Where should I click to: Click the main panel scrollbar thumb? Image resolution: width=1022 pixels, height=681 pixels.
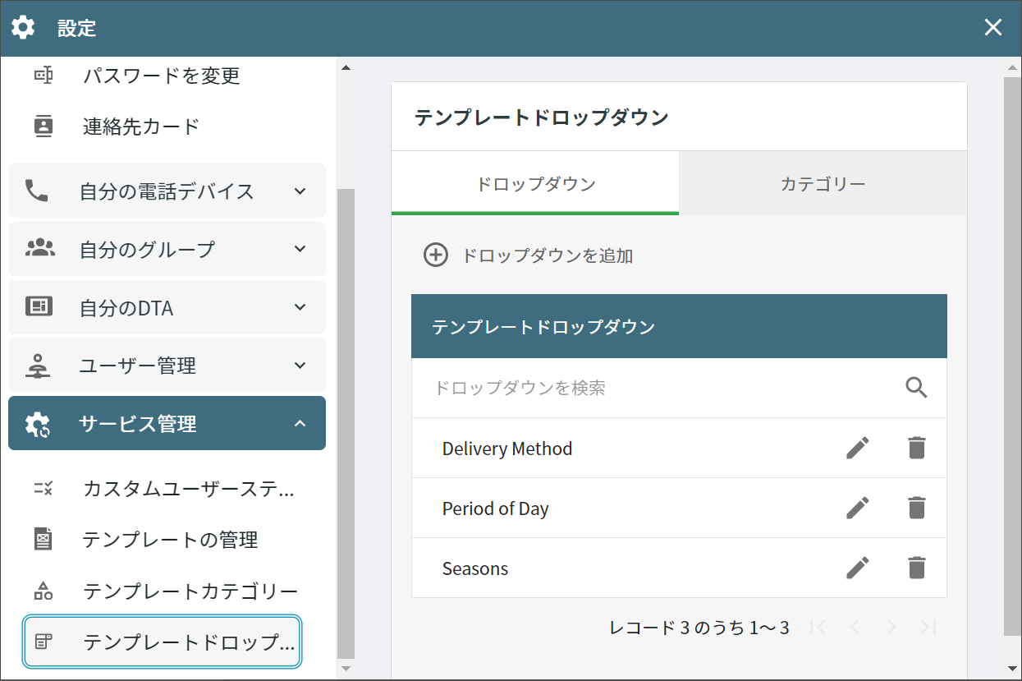[x=1012, y=356]
